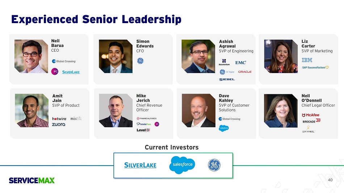
Task: Click the Oracle logo in Ashish Agrawal's card
Action: 245,72
